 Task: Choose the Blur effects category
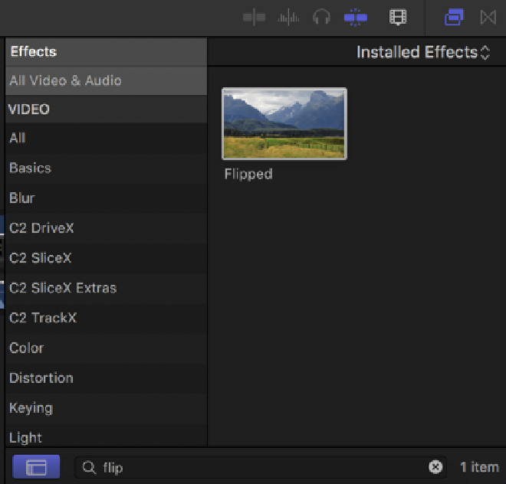(22, 198)
